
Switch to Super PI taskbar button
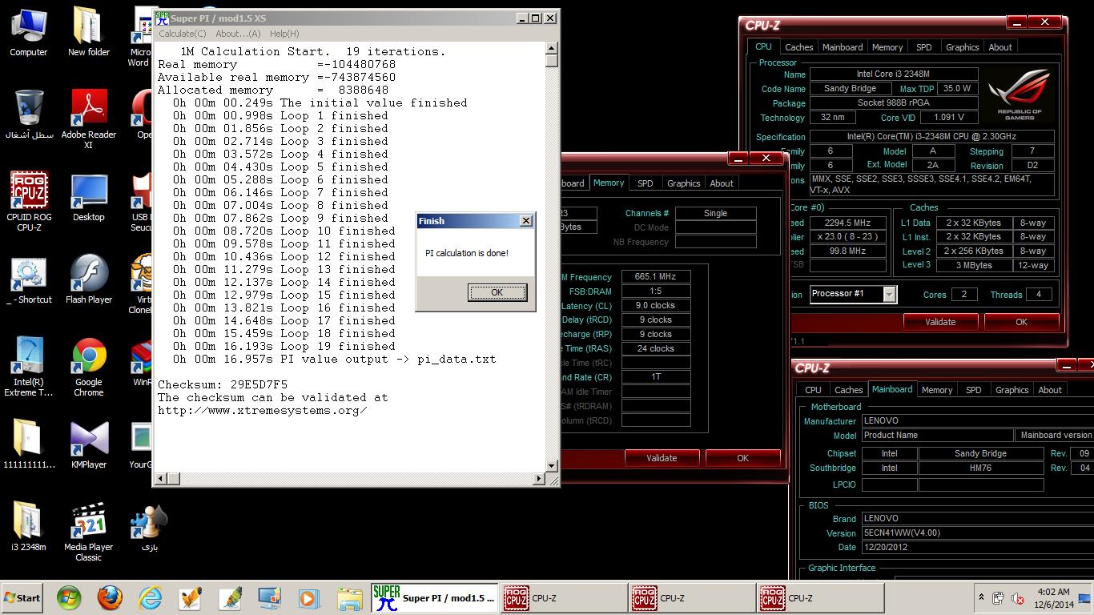pos(435,598)
